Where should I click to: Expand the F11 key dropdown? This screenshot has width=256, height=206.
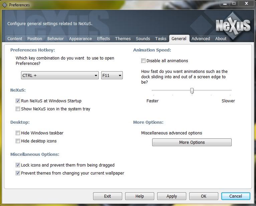click(112, 75)
